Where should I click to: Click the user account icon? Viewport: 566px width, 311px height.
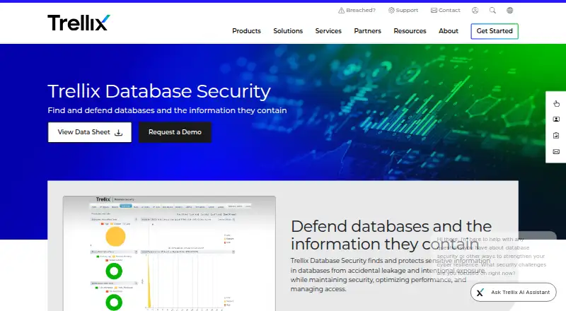pyautogui.click(x=475, y=11)
